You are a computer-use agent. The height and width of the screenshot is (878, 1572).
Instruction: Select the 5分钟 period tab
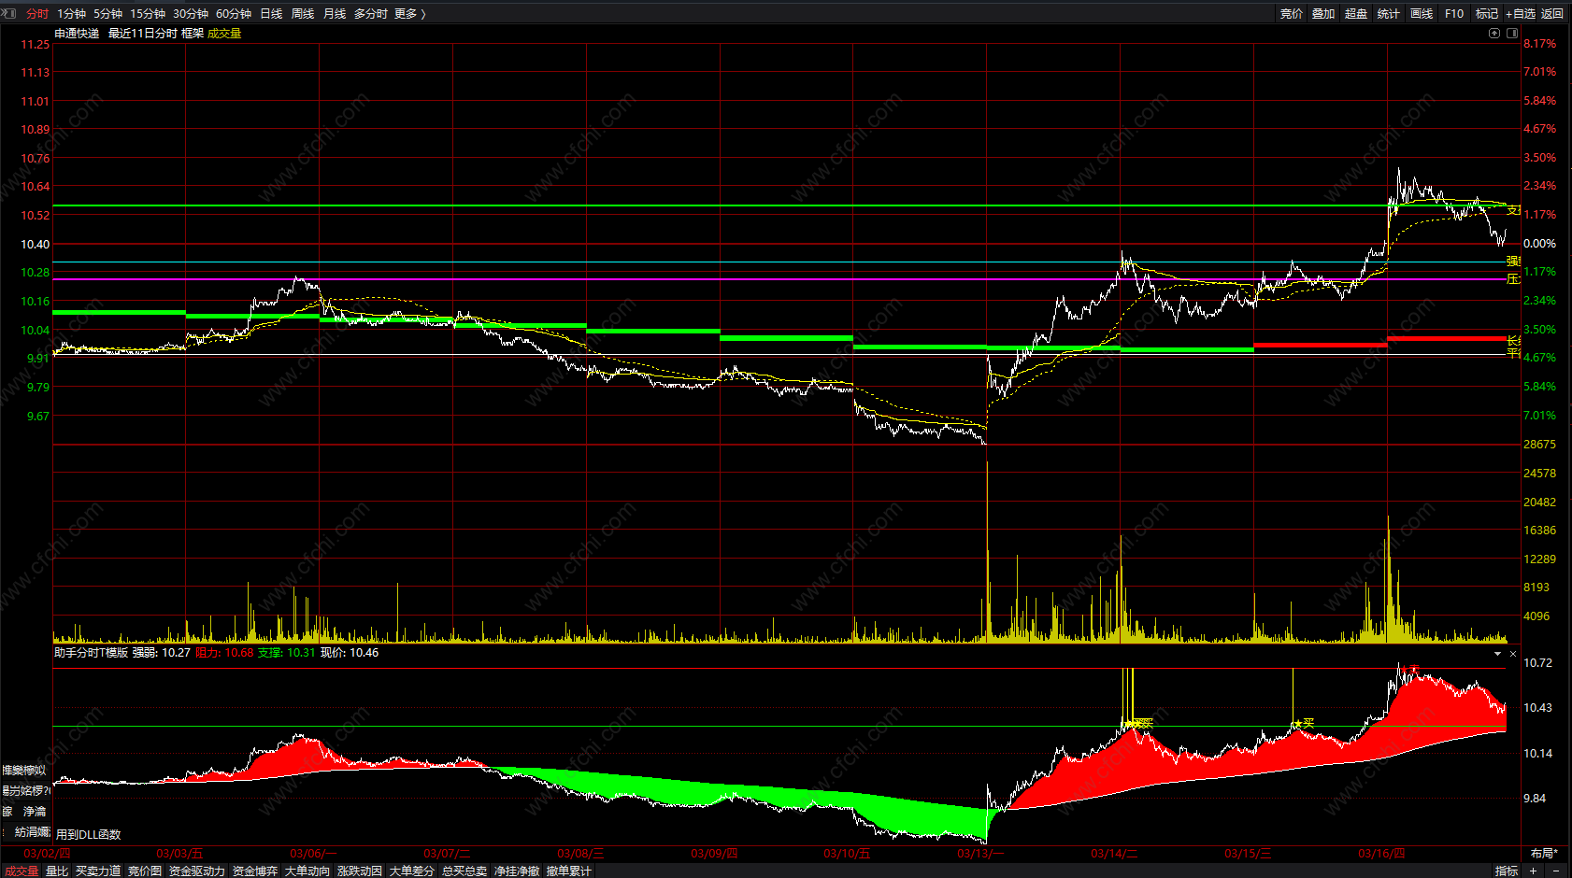(x=107, y=14)
